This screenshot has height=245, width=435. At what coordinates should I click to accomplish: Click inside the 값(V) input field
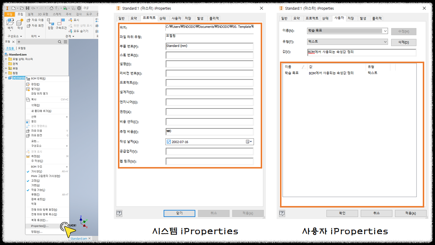point(362,52)
